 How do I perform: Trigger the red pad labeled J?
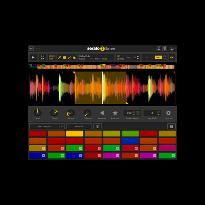click(93, 148)
